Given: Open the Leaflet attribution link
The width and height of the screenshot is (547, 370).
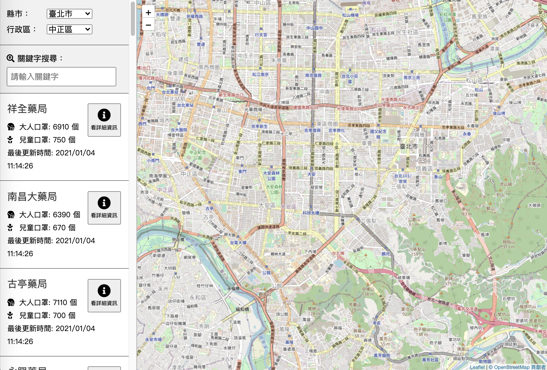Looking at the screenshot, I should pos(477,367).
